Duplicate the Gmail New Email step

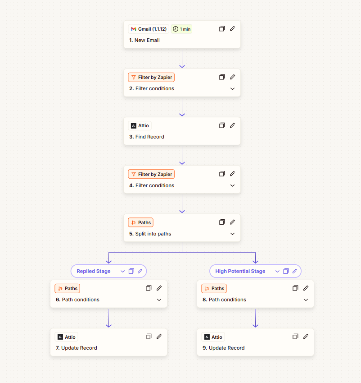coord(222,29)
